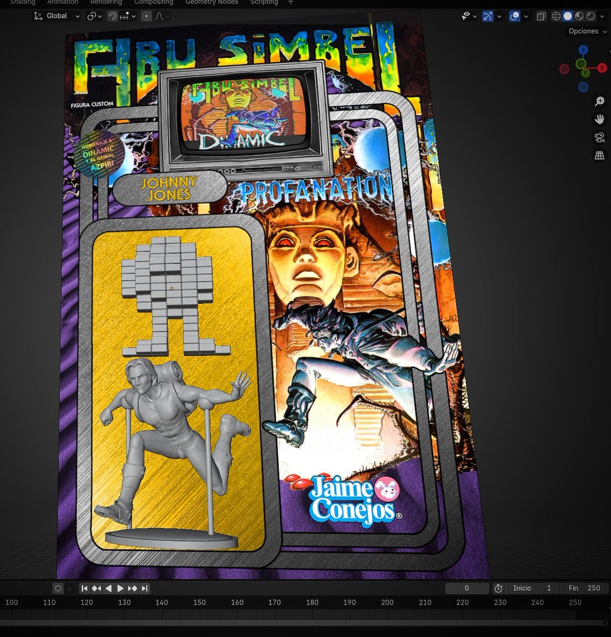Jump to the end frame
The image size is (611, 637).
pyautogui.click(x=144, y=588)
